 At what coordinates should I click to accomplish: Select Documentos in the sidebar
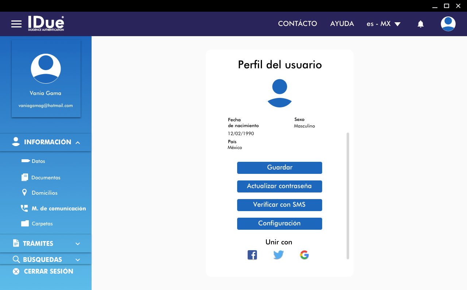[46, 178]
